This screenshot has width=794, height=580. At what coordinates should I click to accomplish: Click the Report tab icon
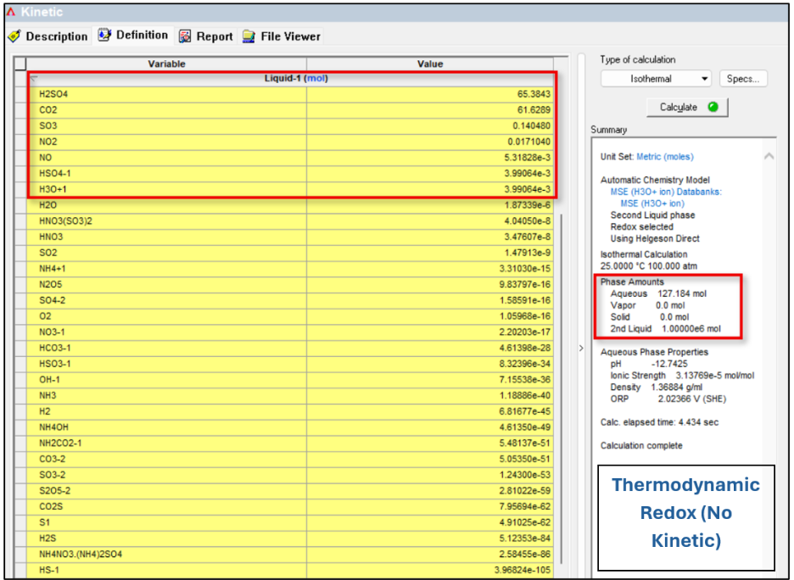tap(185, 36)
